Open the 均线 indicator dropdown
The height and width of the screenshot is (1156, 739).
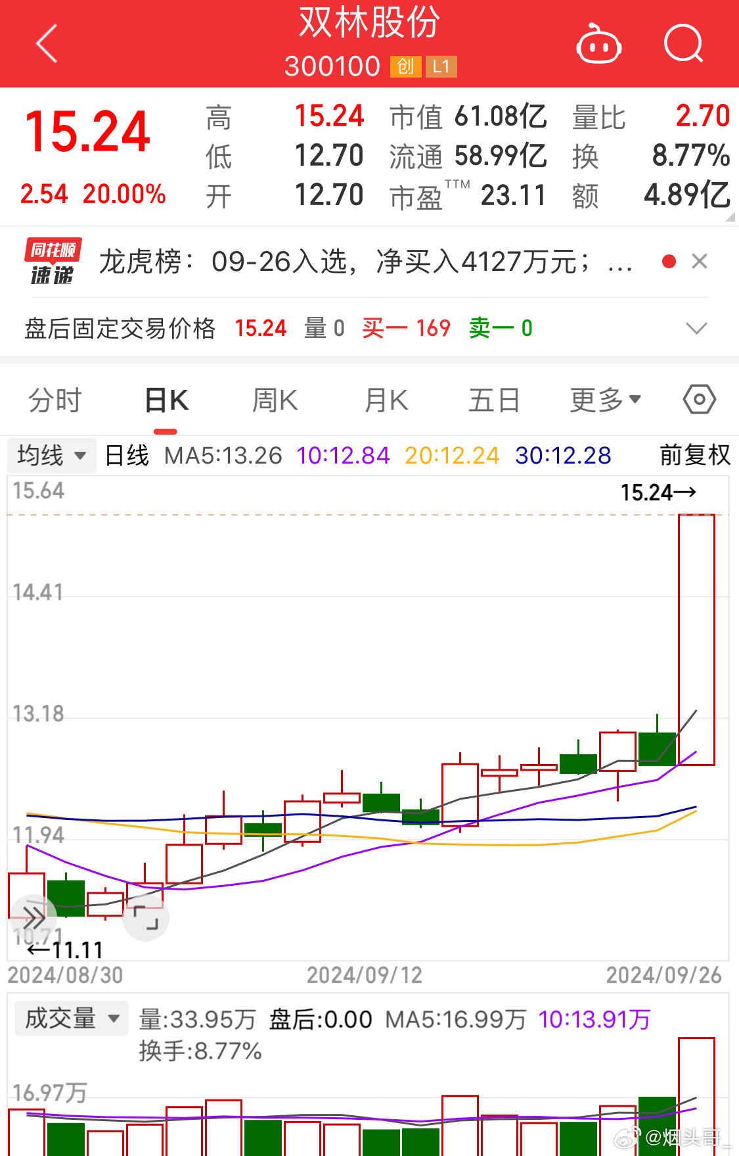click(x=52, y=455)
